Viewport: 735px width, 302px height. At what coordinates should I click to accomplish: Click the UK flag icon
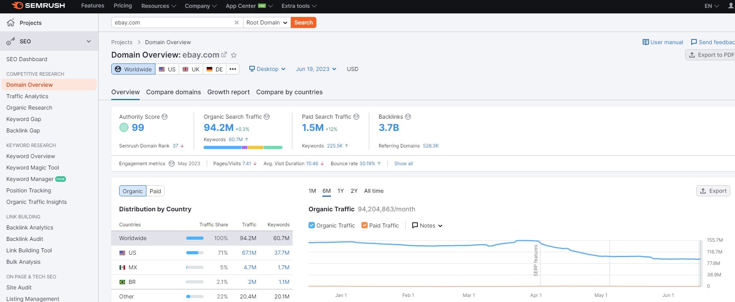point(185,69)
